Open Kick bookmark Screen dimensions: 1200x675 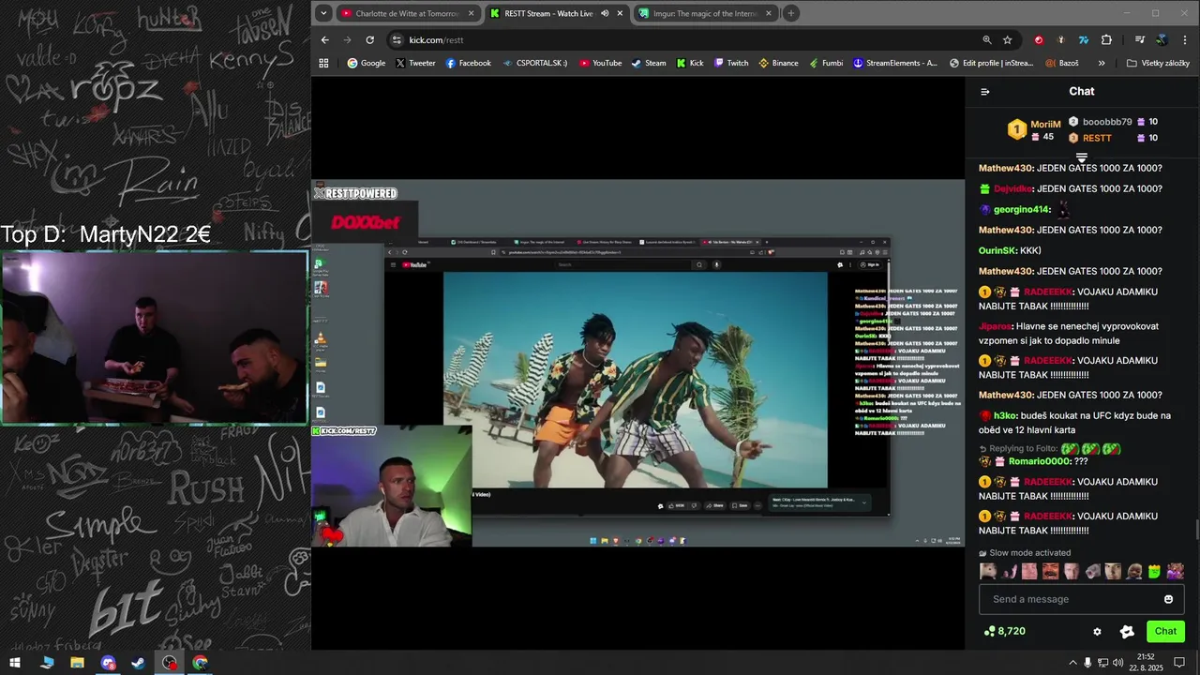coord(690,63)
